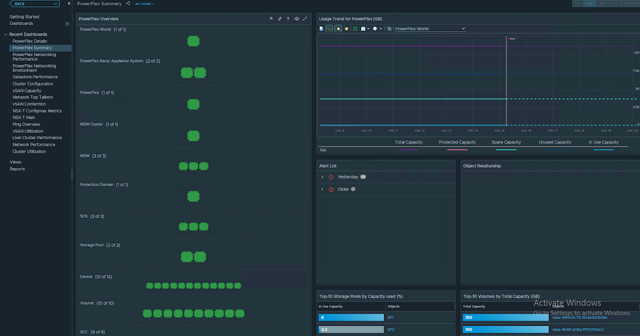Select Network Top Talkers in sidebar
This screenshot has width=640, height=336.
coord(33,98)
